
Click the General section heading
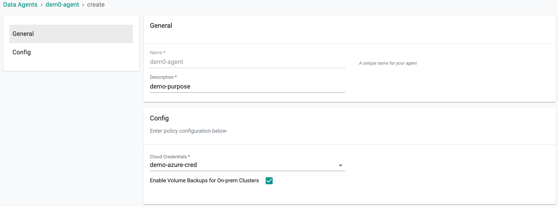pos(161,26)
